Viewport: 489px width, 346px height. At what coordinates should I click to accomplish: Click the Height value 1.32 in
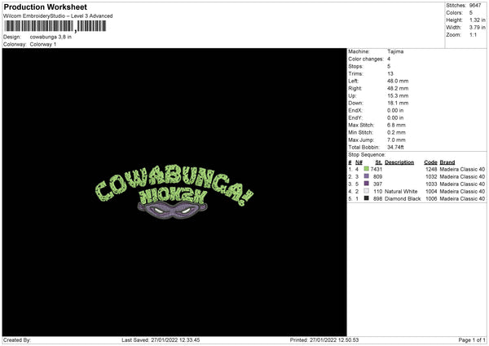pos(478,20)
